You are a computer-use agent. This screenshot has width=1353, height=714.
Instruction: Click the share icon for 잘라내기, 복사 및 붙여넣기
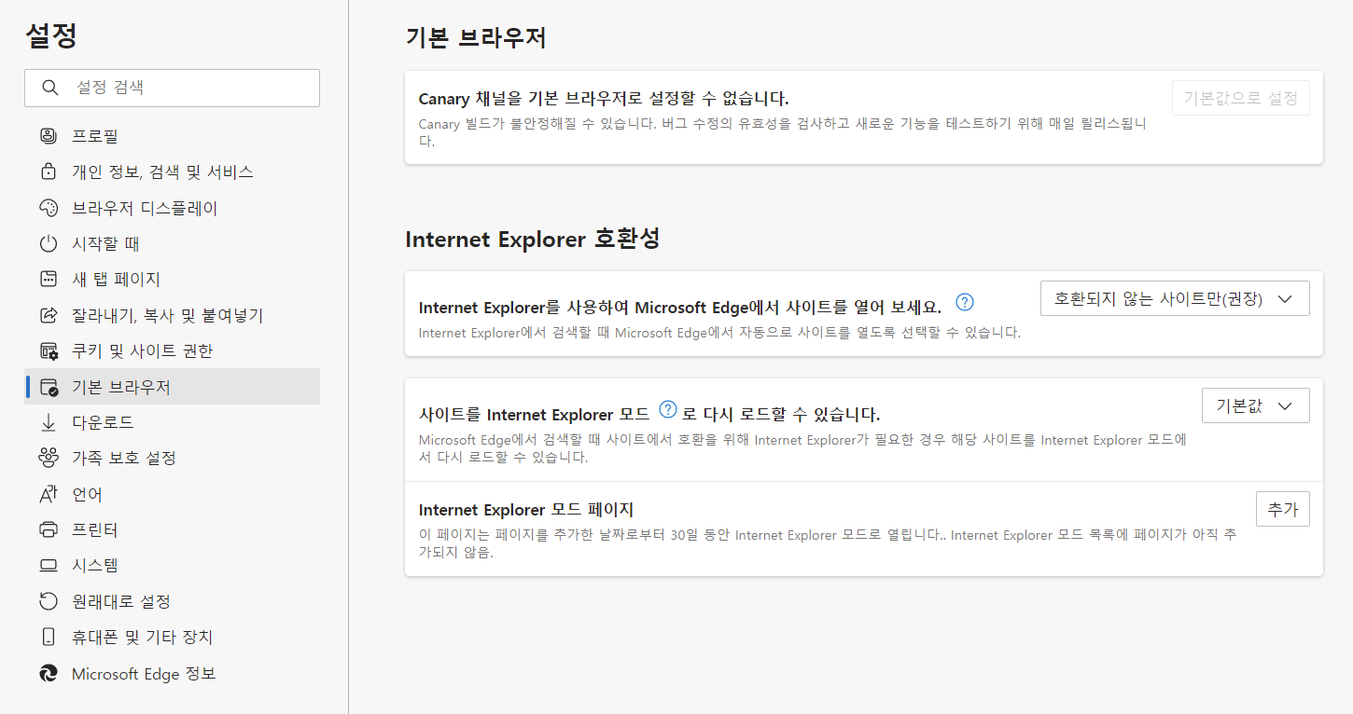[49, 315]
